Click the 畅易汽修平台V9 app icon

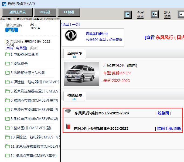tap(4, 4)
